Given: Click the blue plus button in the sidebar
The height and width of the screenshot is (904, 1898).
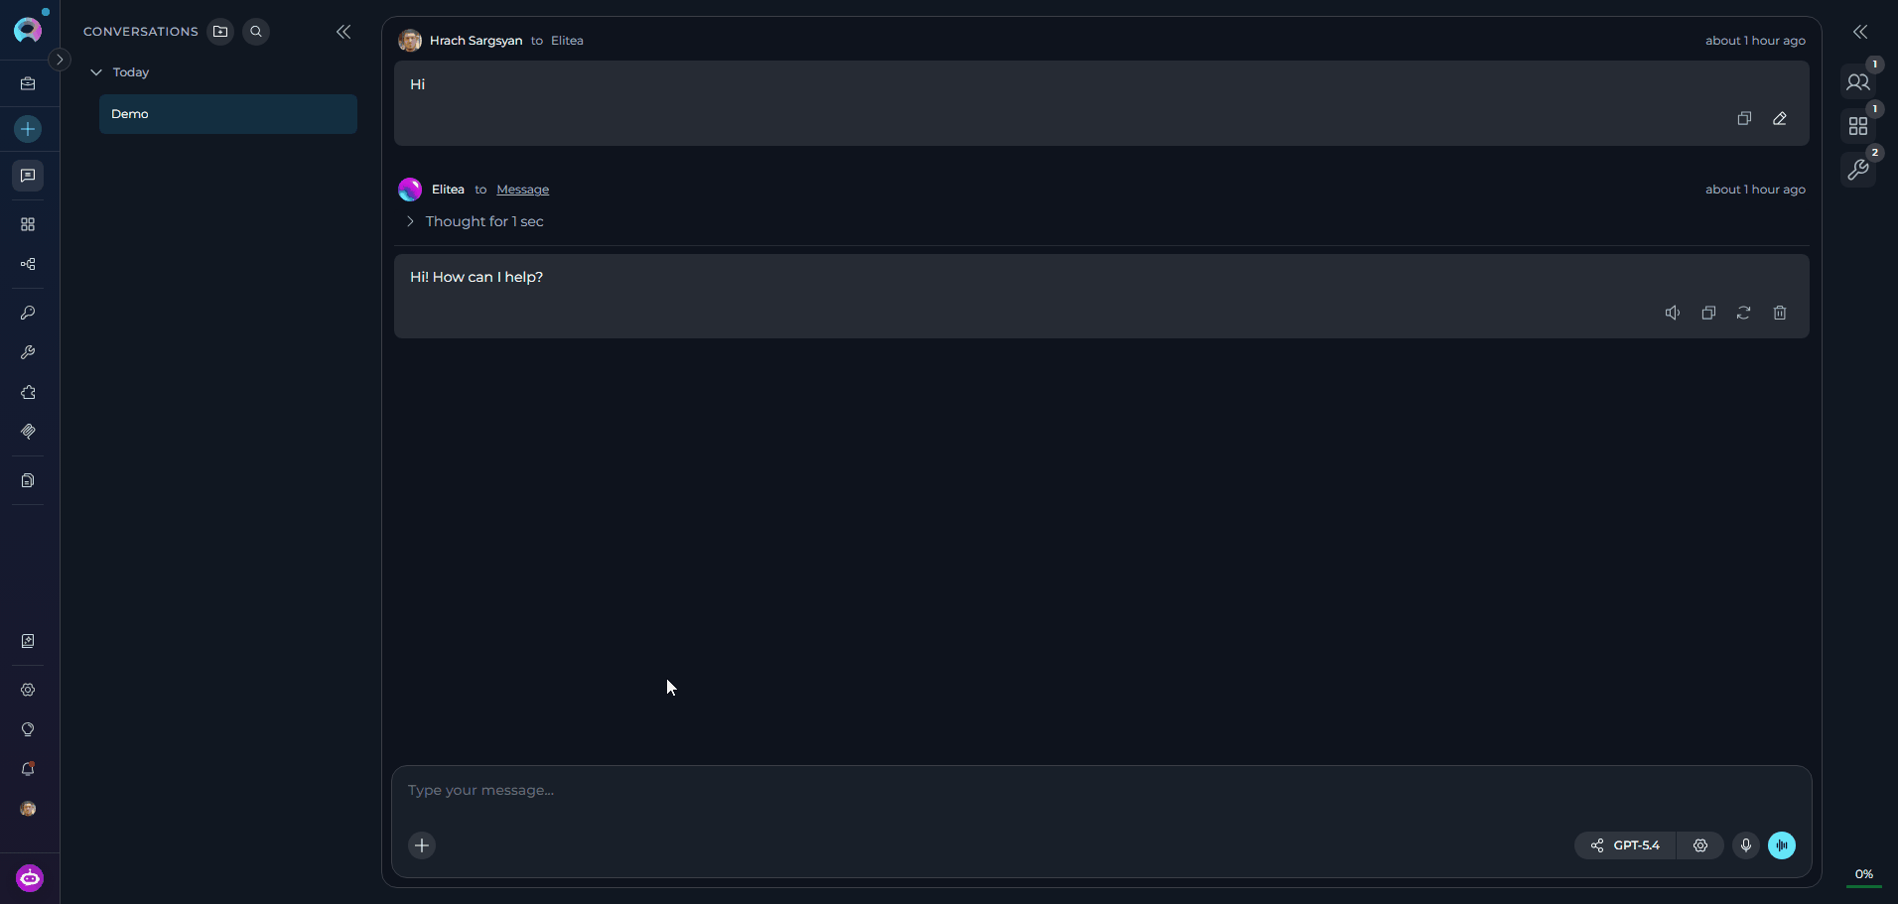Looking at the screenshot, I should point(28,129).
